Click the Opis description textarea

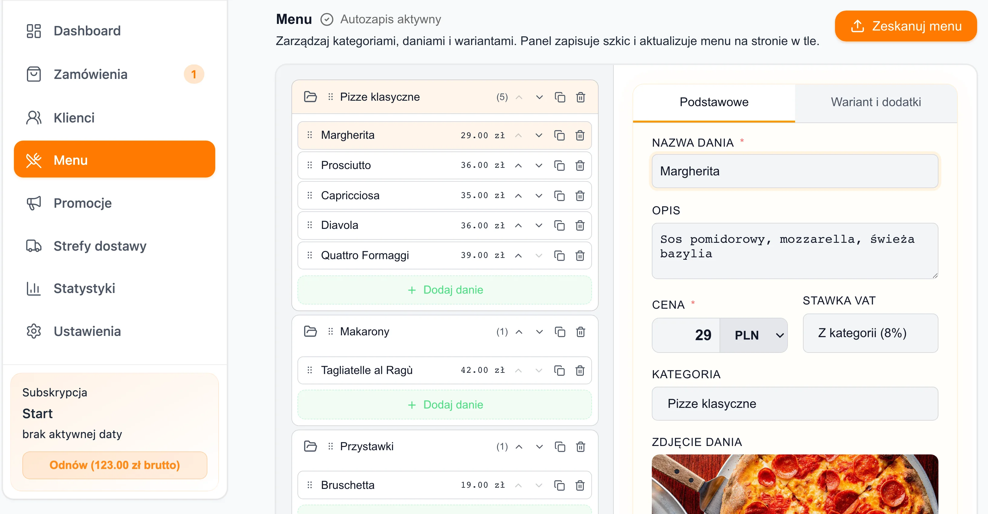[x=795, y=251]
